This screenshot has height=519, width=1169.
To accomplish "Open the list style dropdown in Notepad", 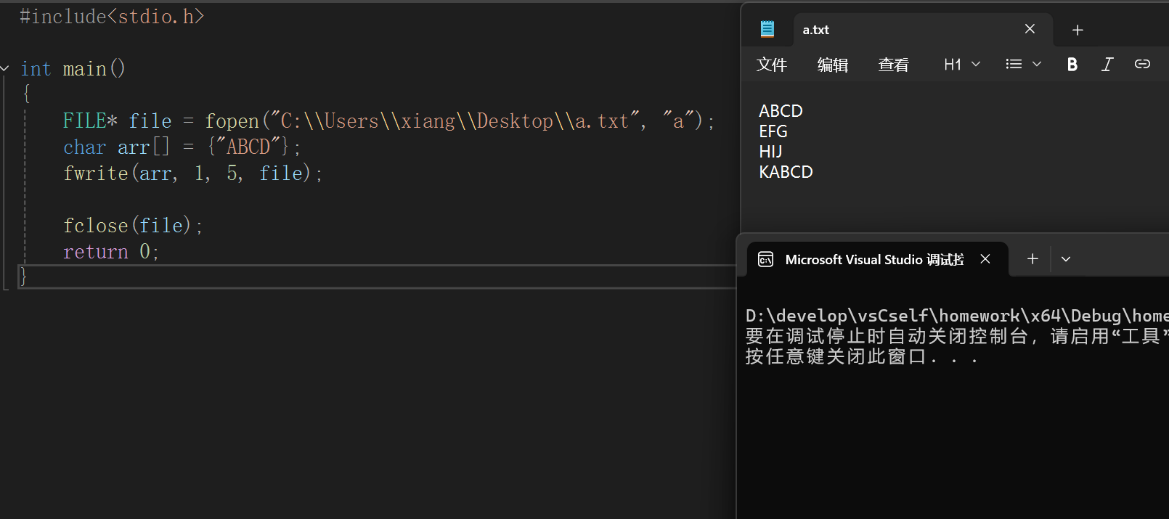I will click(1024, 65).
